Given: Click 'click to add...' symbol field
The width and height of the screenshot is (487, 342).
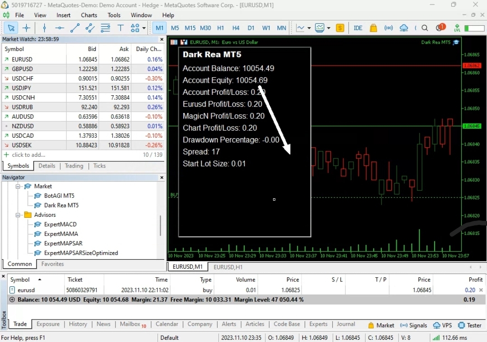Looking at the screenshot, I should 28,155.
